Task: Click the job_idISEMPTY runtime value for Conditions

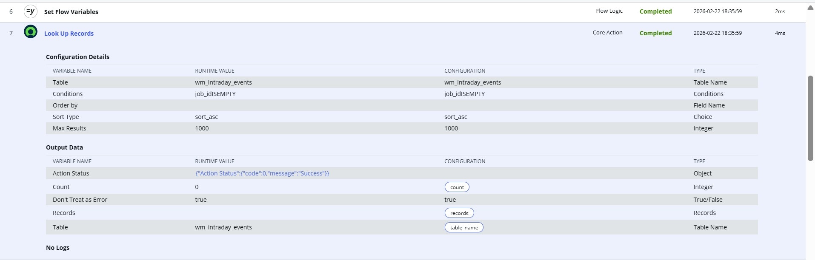Action: click(x=215, y=94)
